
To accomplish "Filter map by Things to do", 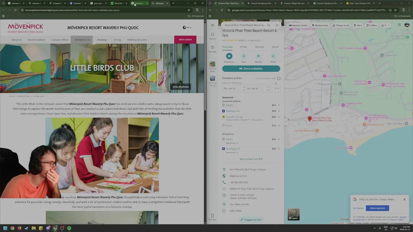I will tap(341, 25).
